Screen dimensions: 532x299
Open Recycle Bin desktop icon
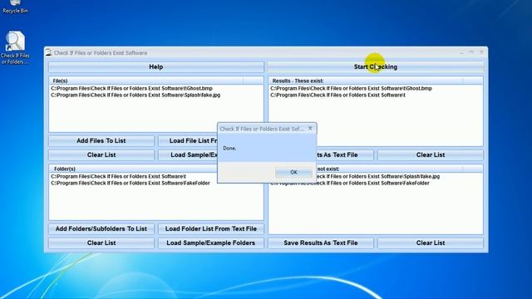15,7
